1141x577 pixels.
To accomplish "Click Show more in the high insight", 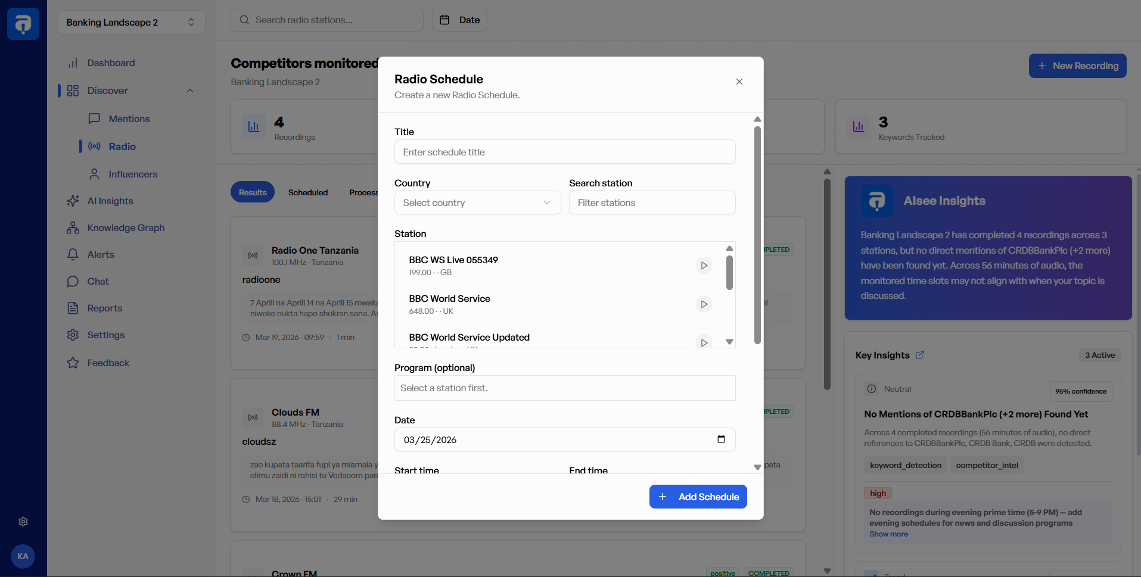I will click(x=888, y=534).
